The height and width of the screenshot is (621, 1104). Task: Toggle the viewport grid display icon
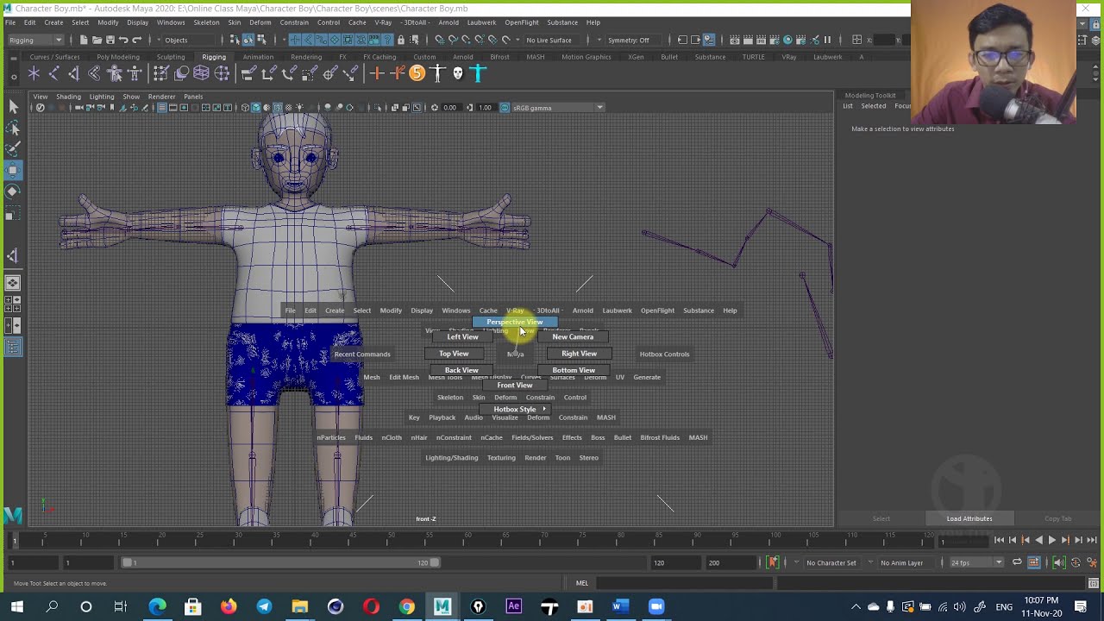coord(161,108)
